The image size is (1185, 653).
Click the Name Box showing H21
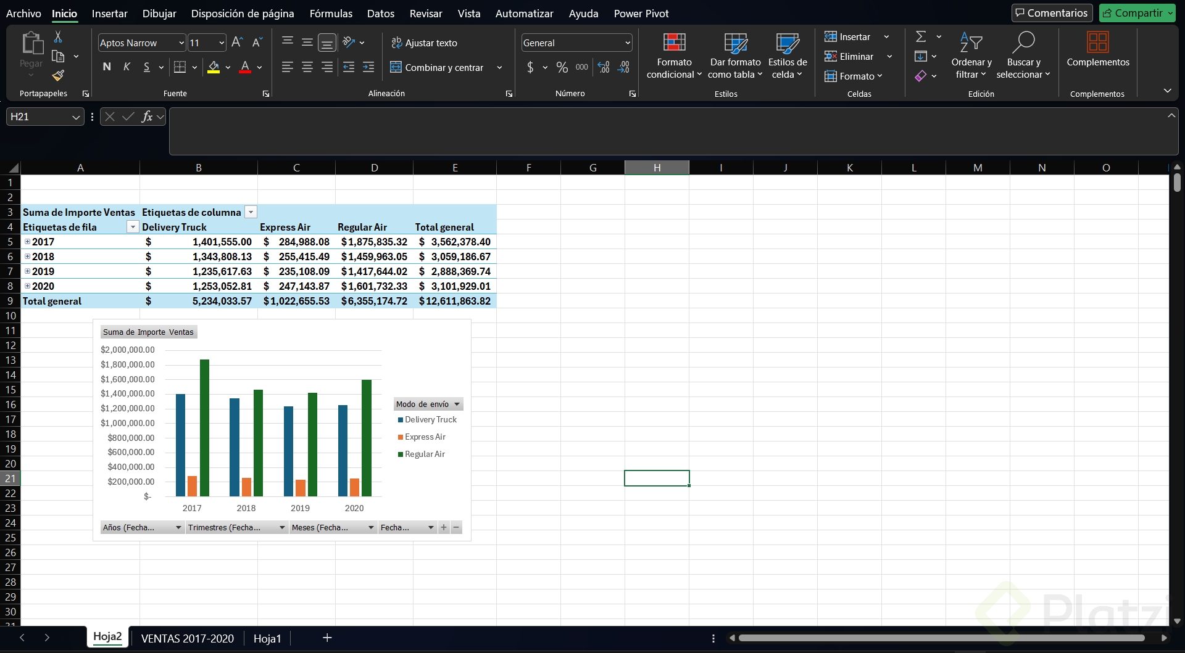(38, 117)
